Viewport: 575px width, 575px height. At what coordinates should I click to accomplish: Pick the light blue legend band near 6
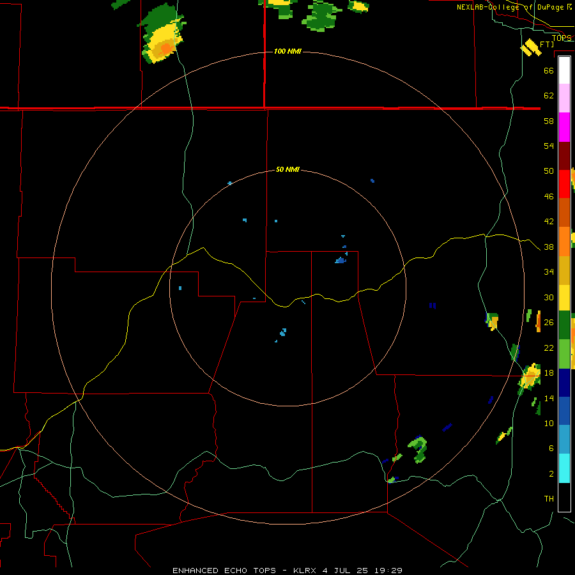pos(564,440)
